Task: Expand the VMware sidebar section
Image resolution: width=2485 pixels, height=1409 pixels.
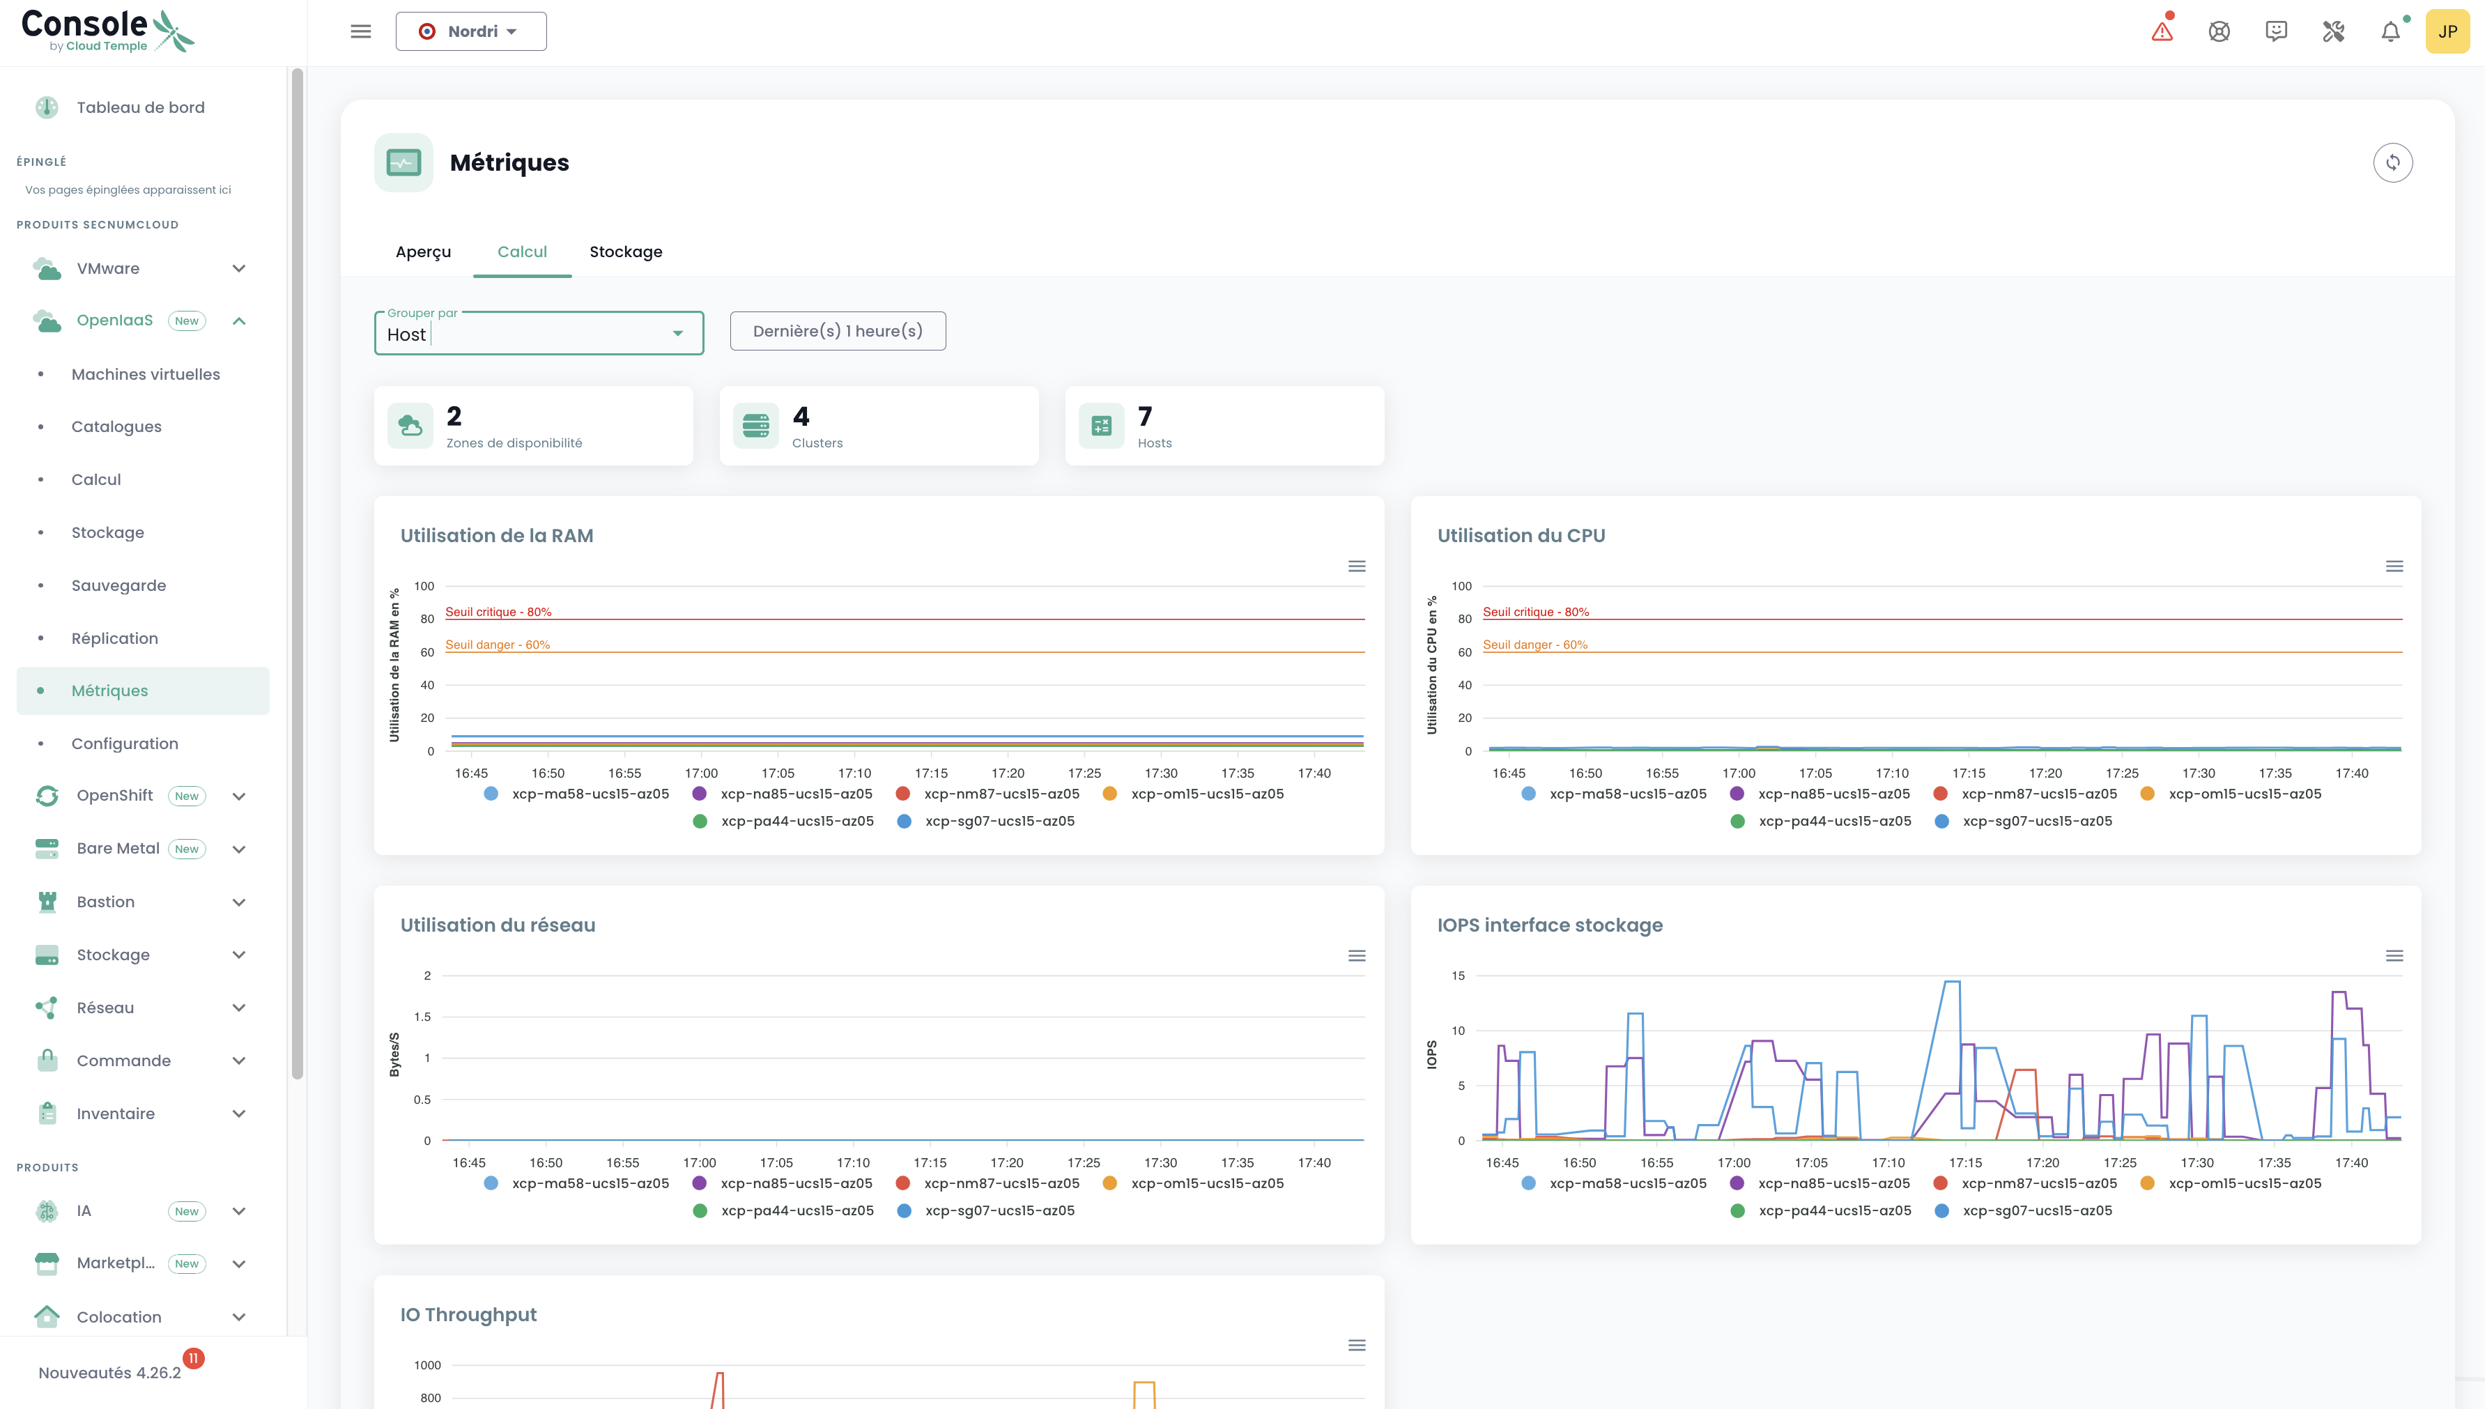Action: click(x=239, y=268)
